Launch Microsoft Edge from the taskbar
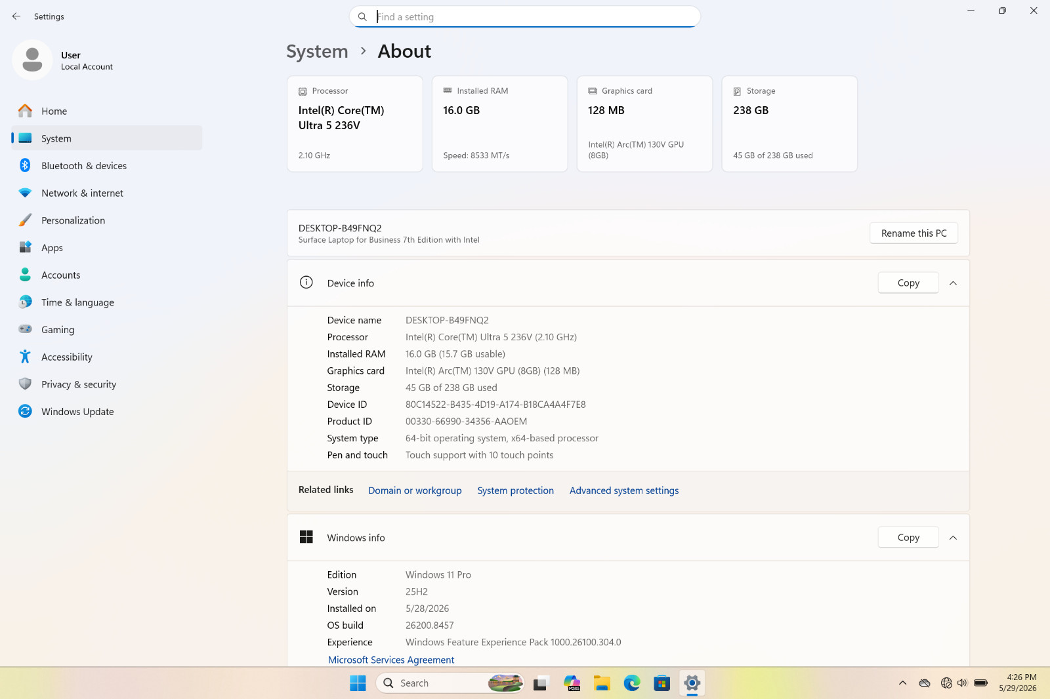Image resolution: width=1050 pixels, height=699 pixels. 632,683
